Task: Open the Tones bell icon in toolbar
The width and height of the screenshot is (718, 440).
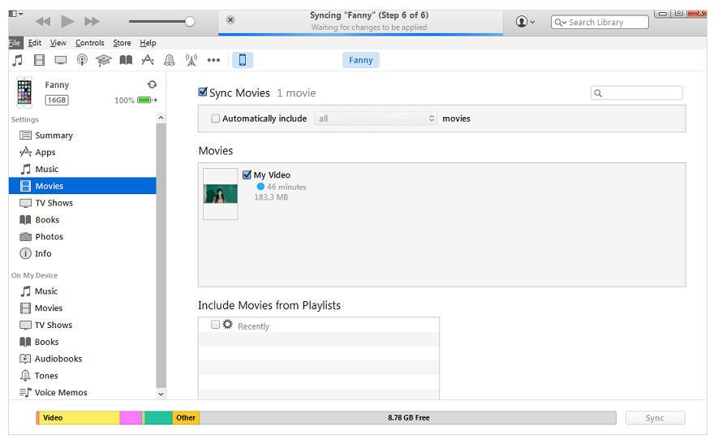Action: click(x=170, y=60)
